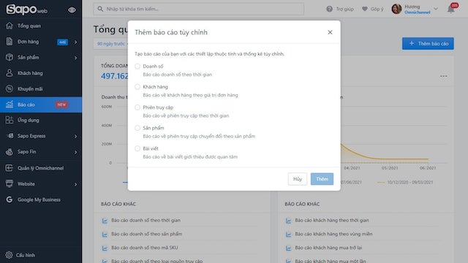Click the NEW badge on Báo cáo
468x263 pixels.
61,104
